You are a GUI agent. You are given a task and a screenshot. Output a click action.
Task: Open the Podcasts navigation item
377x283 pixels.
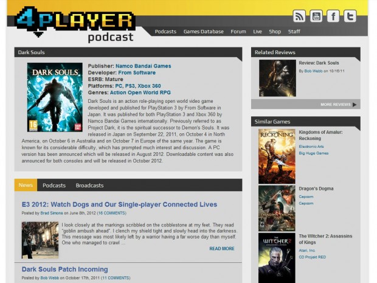coord(165,32)
